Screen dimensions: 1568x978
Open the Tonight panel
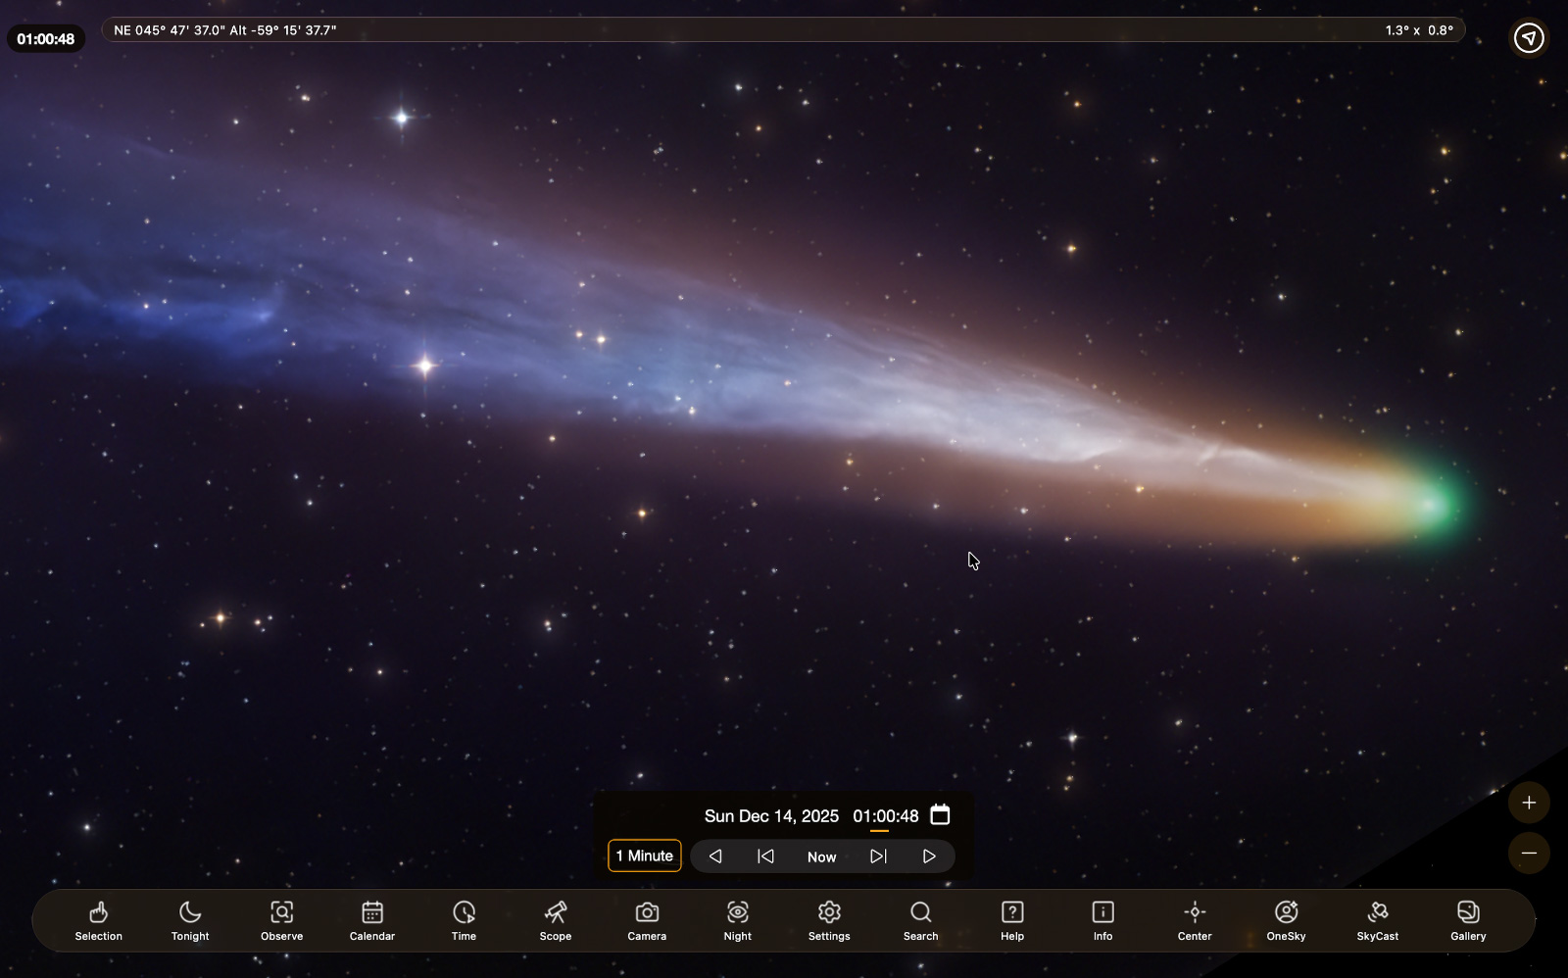tap(189, 921)
